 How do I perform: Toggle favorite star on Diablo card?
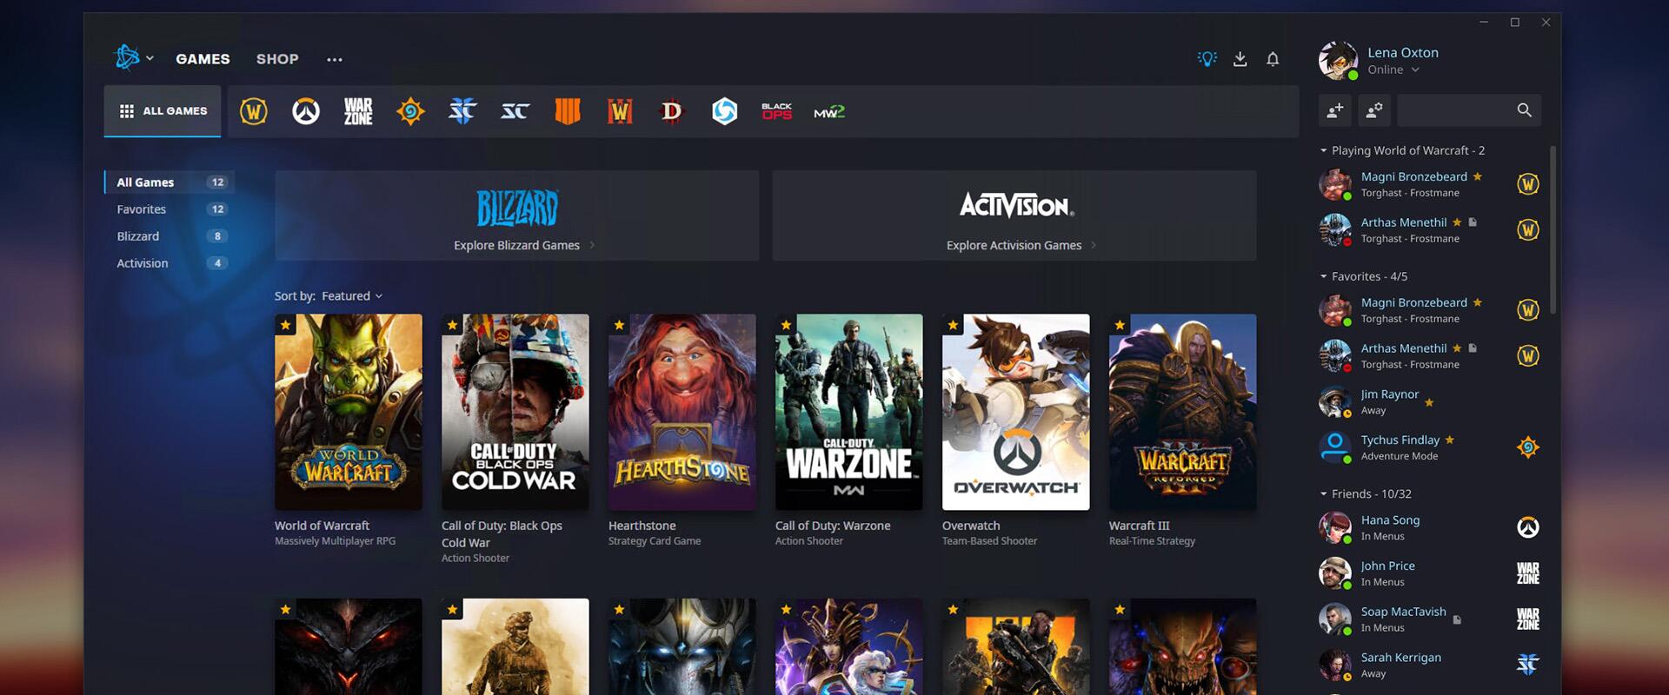[x=285, y=609]
